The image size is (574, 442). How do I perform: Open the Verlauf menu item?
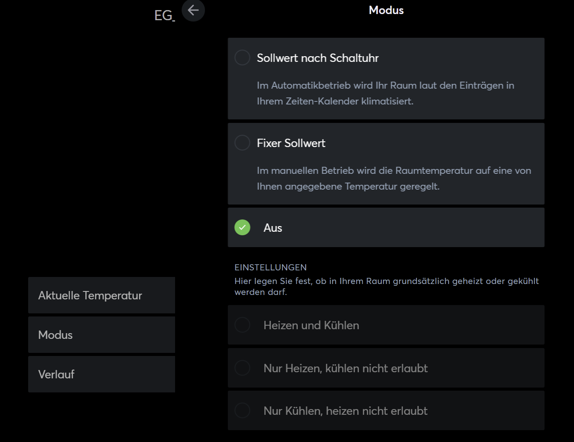click(102, 374)
